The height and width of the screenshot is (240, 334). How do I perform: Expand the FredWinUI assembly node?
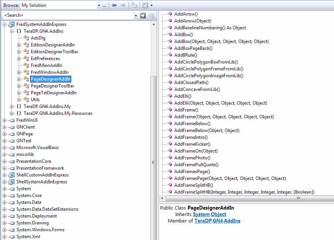[4, 120]
